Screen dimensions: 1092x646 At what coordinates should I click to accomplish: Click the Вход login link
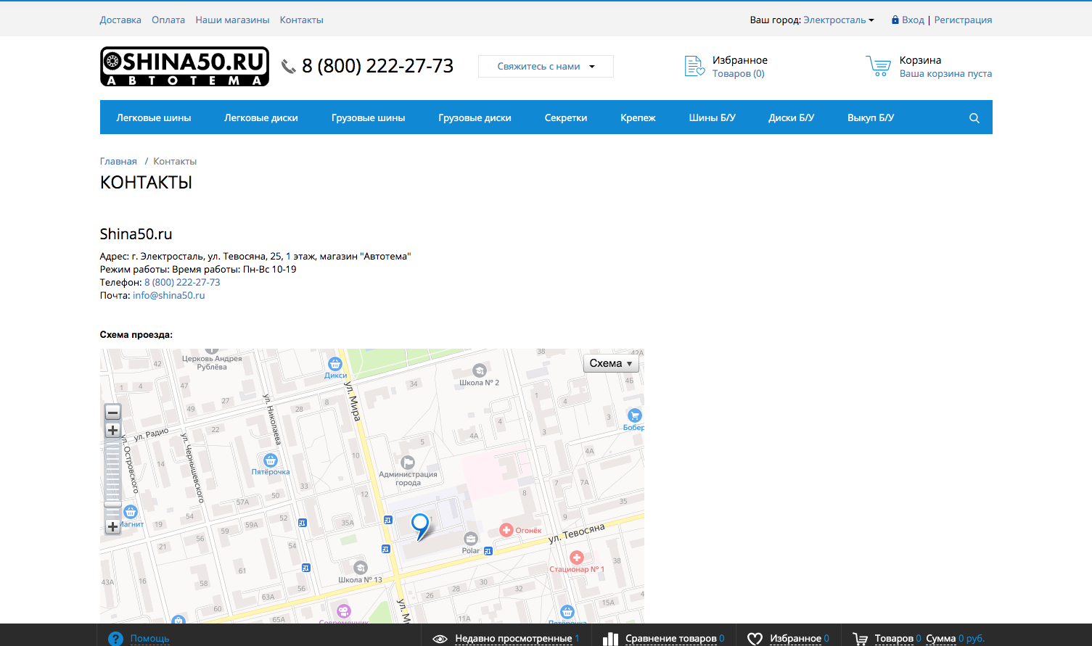click(913, 20)
